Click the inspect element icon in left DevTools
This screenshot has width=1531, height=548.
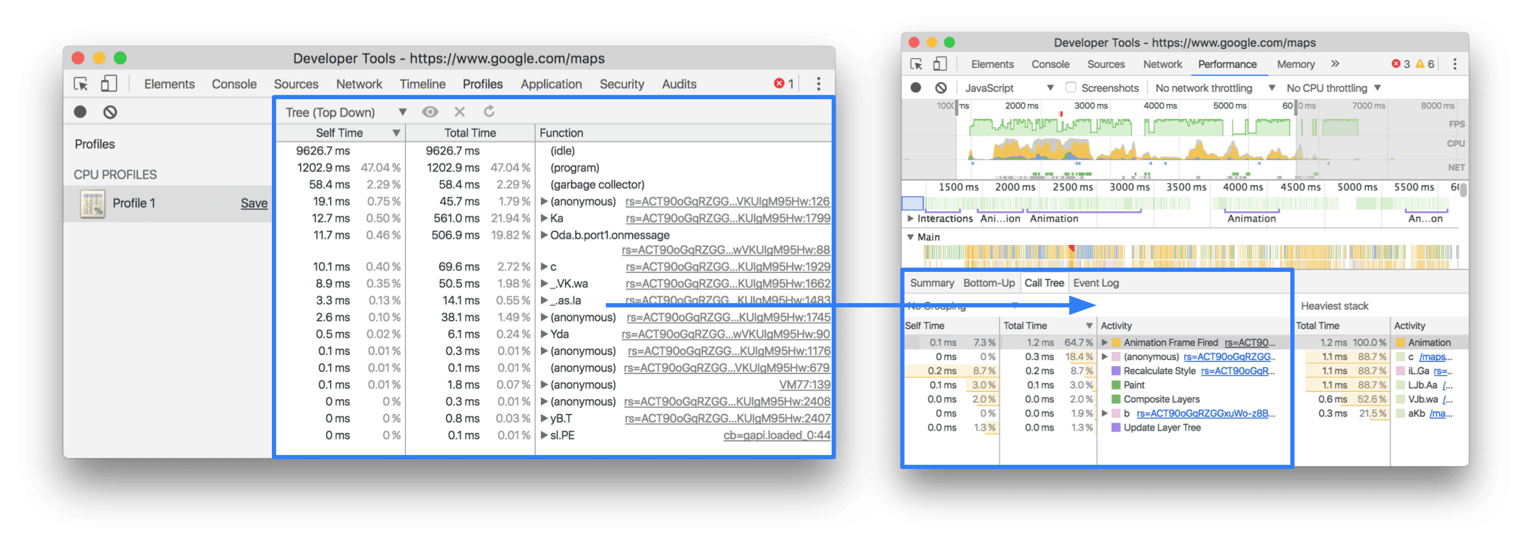(x=81, y=84)
